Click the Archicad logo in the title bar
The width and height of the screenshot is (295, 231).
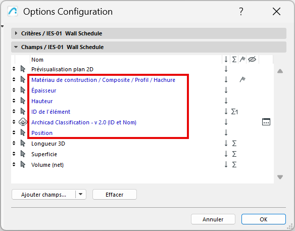(13, 11)
